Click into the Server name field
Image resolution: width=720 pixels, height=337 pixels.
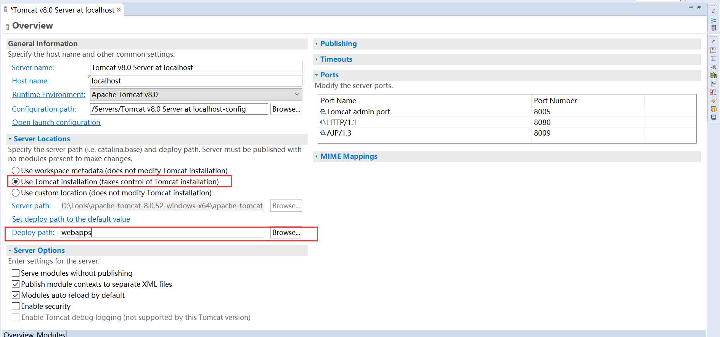[x=196, y=67]
